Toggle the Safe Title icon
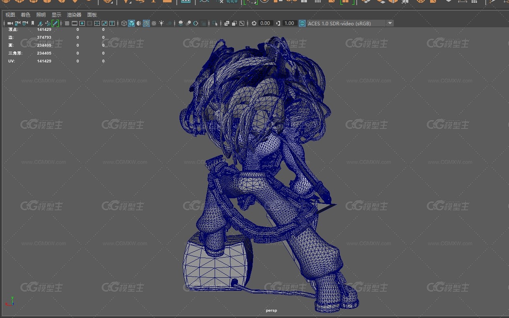The width and height of the screenshot is (509, 318). (x=112, y=23)
